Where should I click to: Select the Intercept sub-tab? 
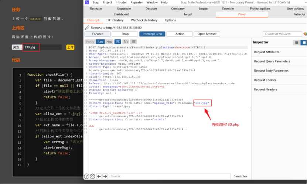tap(93, 20)
